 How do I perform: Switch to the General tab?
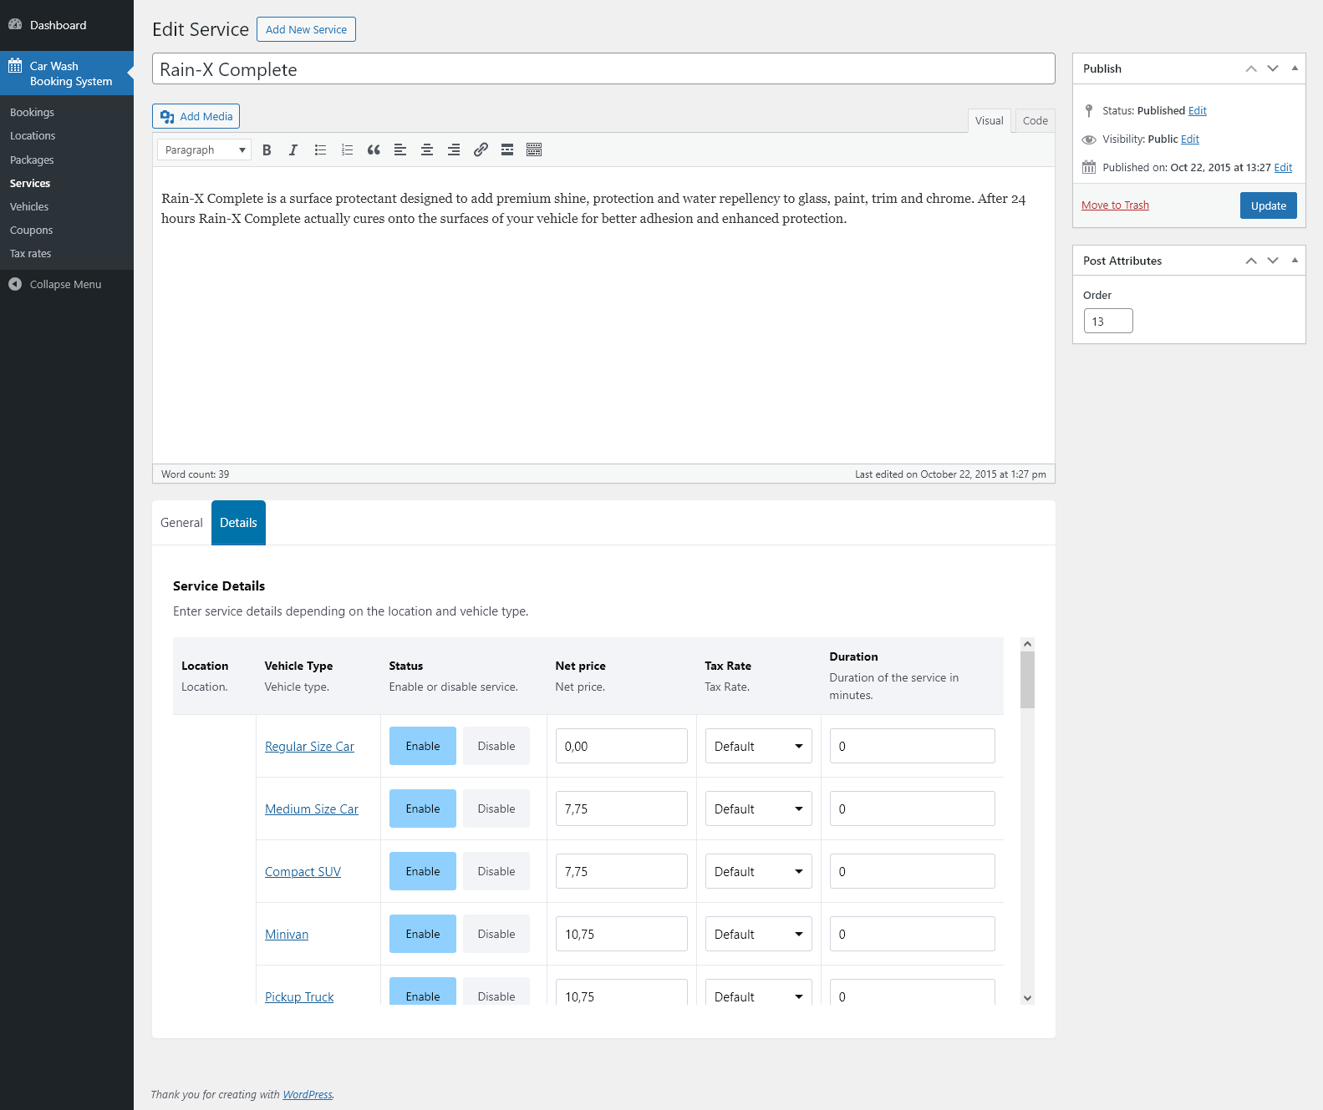[x=181, y=523]
